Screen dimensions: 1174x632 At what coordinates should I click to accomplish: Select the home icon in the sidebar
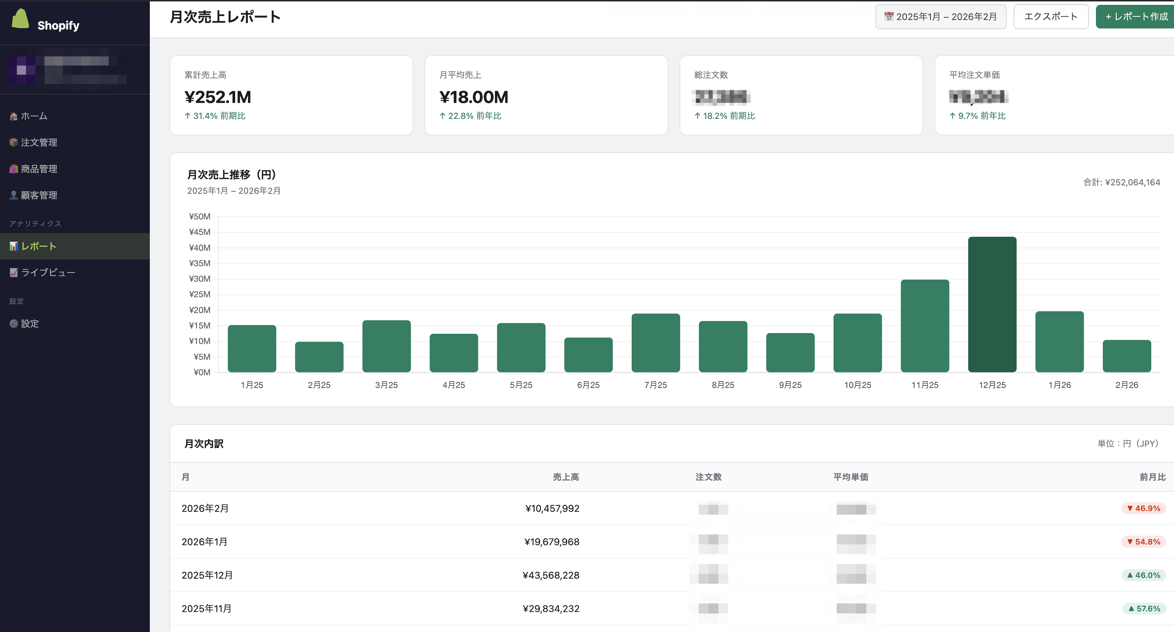coord(13,116)
